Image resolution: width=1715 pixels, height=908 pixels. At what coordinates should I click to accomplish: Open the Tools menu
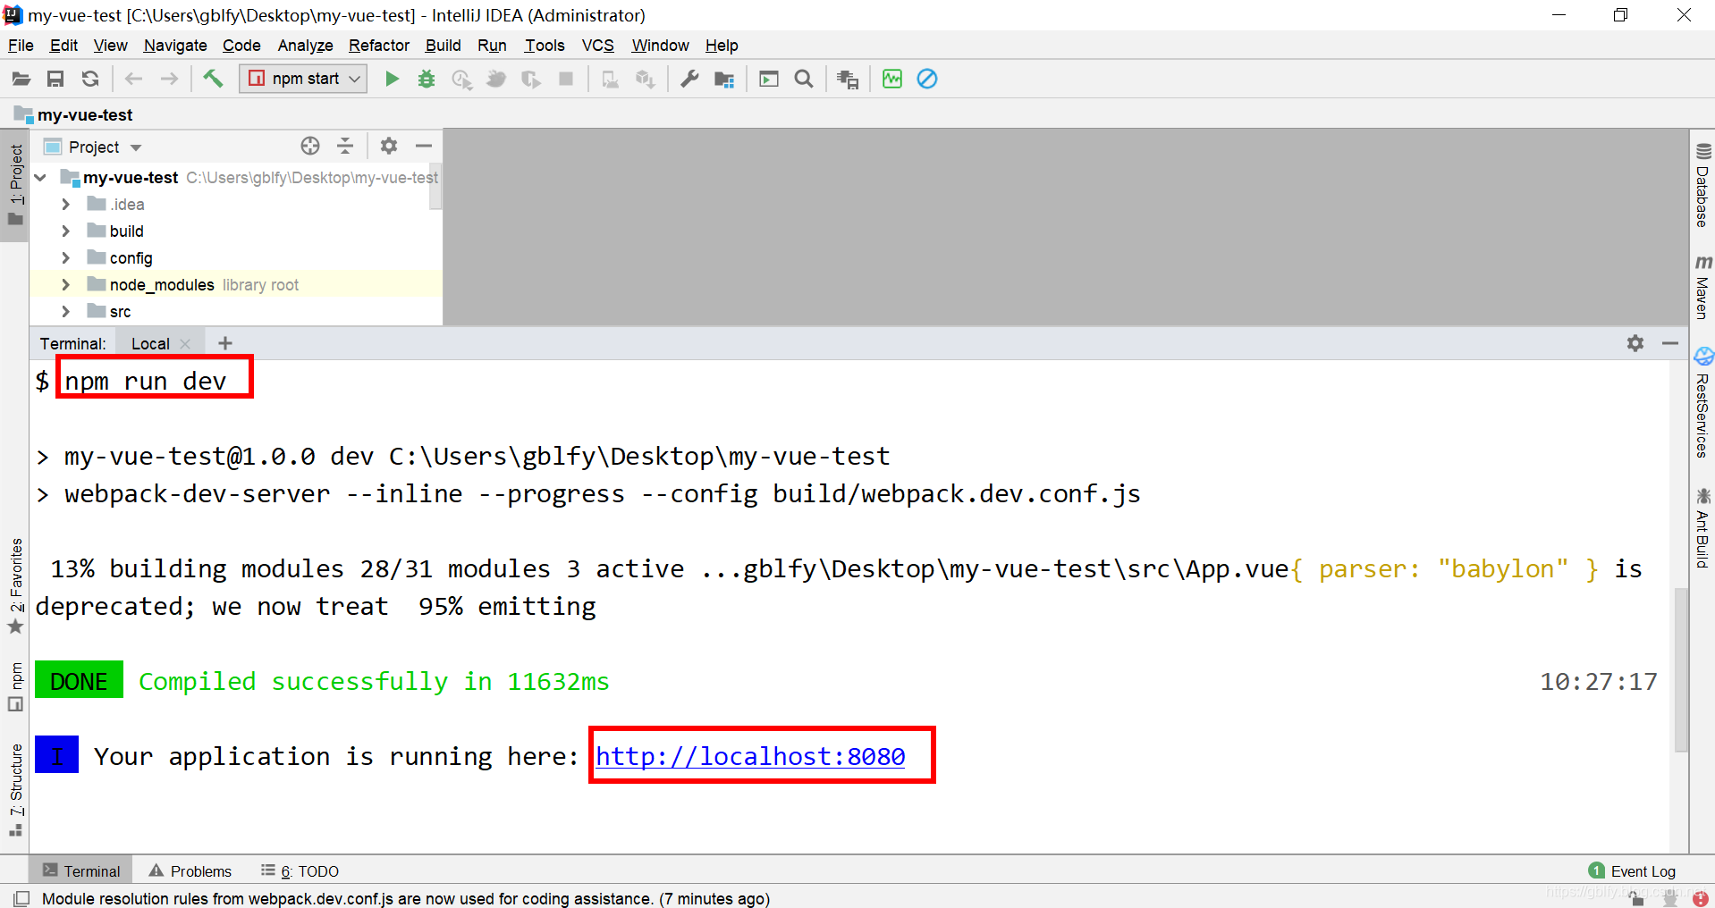pyautogui.click(x=545, y=46)
